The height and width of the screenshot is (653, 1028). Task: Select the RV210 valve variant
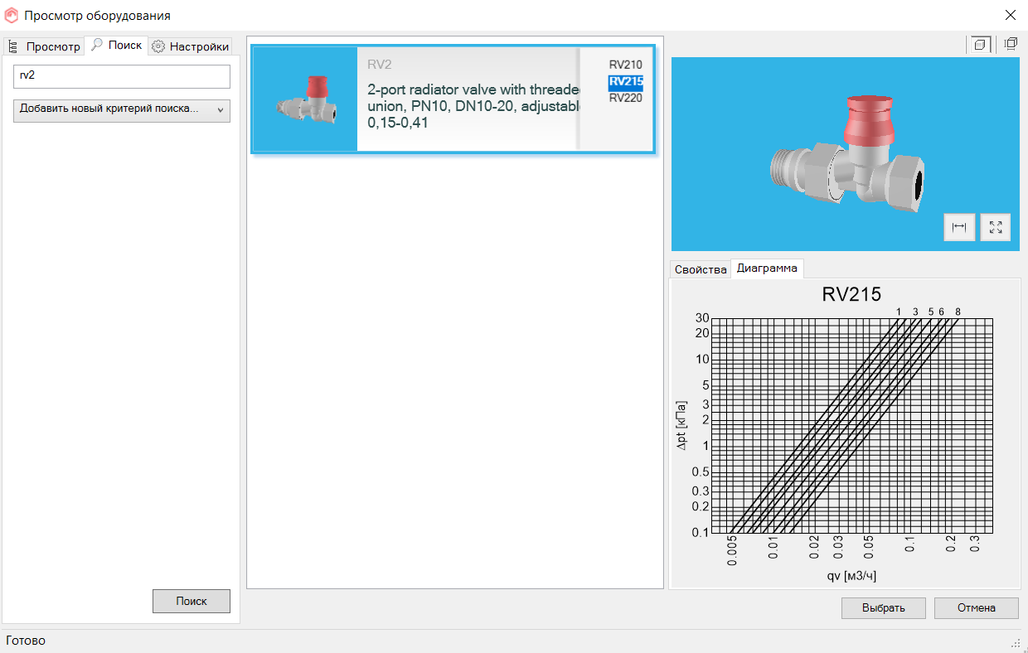625,65
